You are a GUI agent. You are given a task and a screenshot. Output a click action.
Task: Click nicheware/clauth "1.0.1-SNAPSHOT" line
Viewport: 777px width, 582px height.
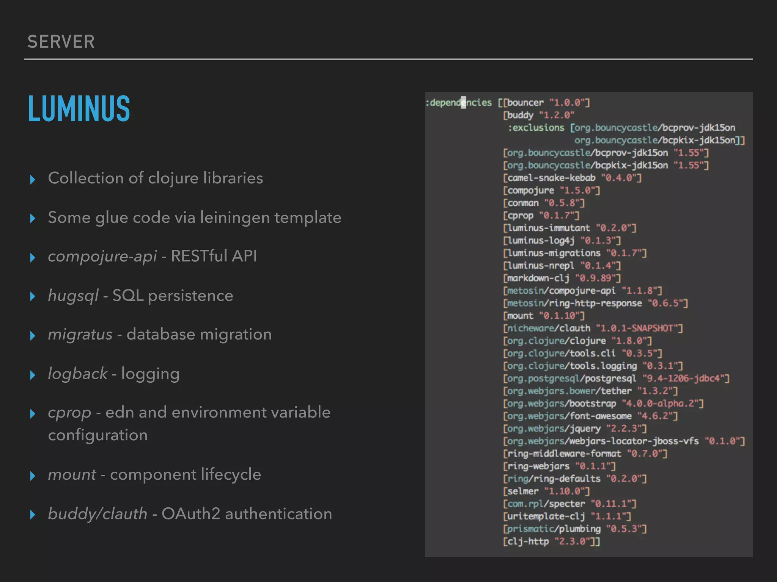coord(593,328)
